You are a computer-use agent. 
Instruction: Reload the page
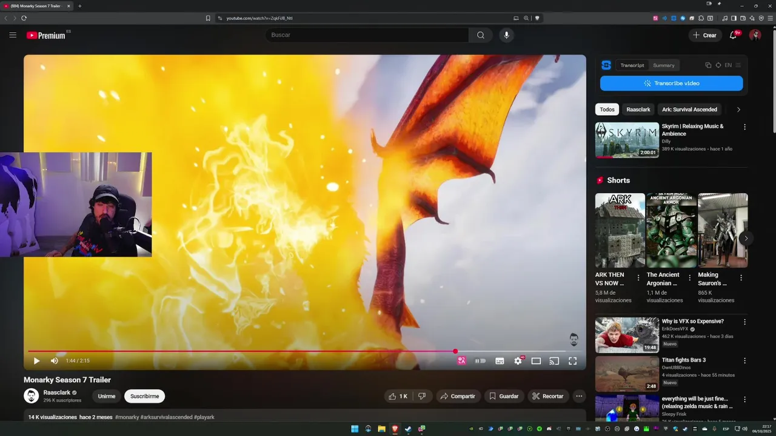click(x=24, y=18)
